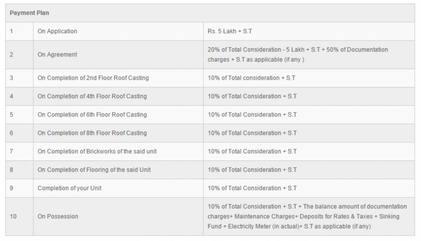The width and height of the screenshot is (421, 241).
Task: Select the 6th Floor Roof Casting row label
Action: point(92,115)
